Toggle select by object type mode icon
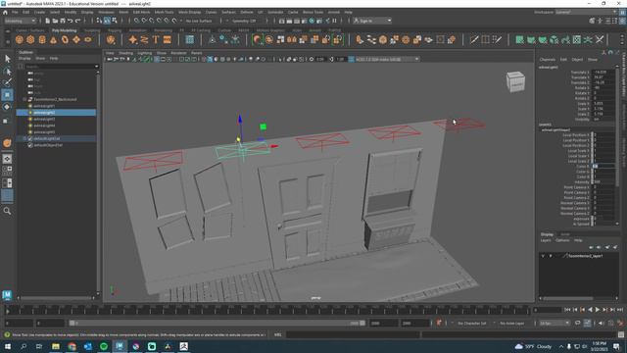This screenshot has height=353, width=627. (x=107, y=21)
